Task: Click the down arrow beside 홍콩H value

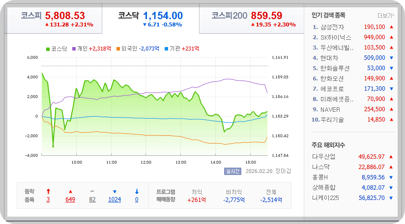Action: click(x=391, y=177)
